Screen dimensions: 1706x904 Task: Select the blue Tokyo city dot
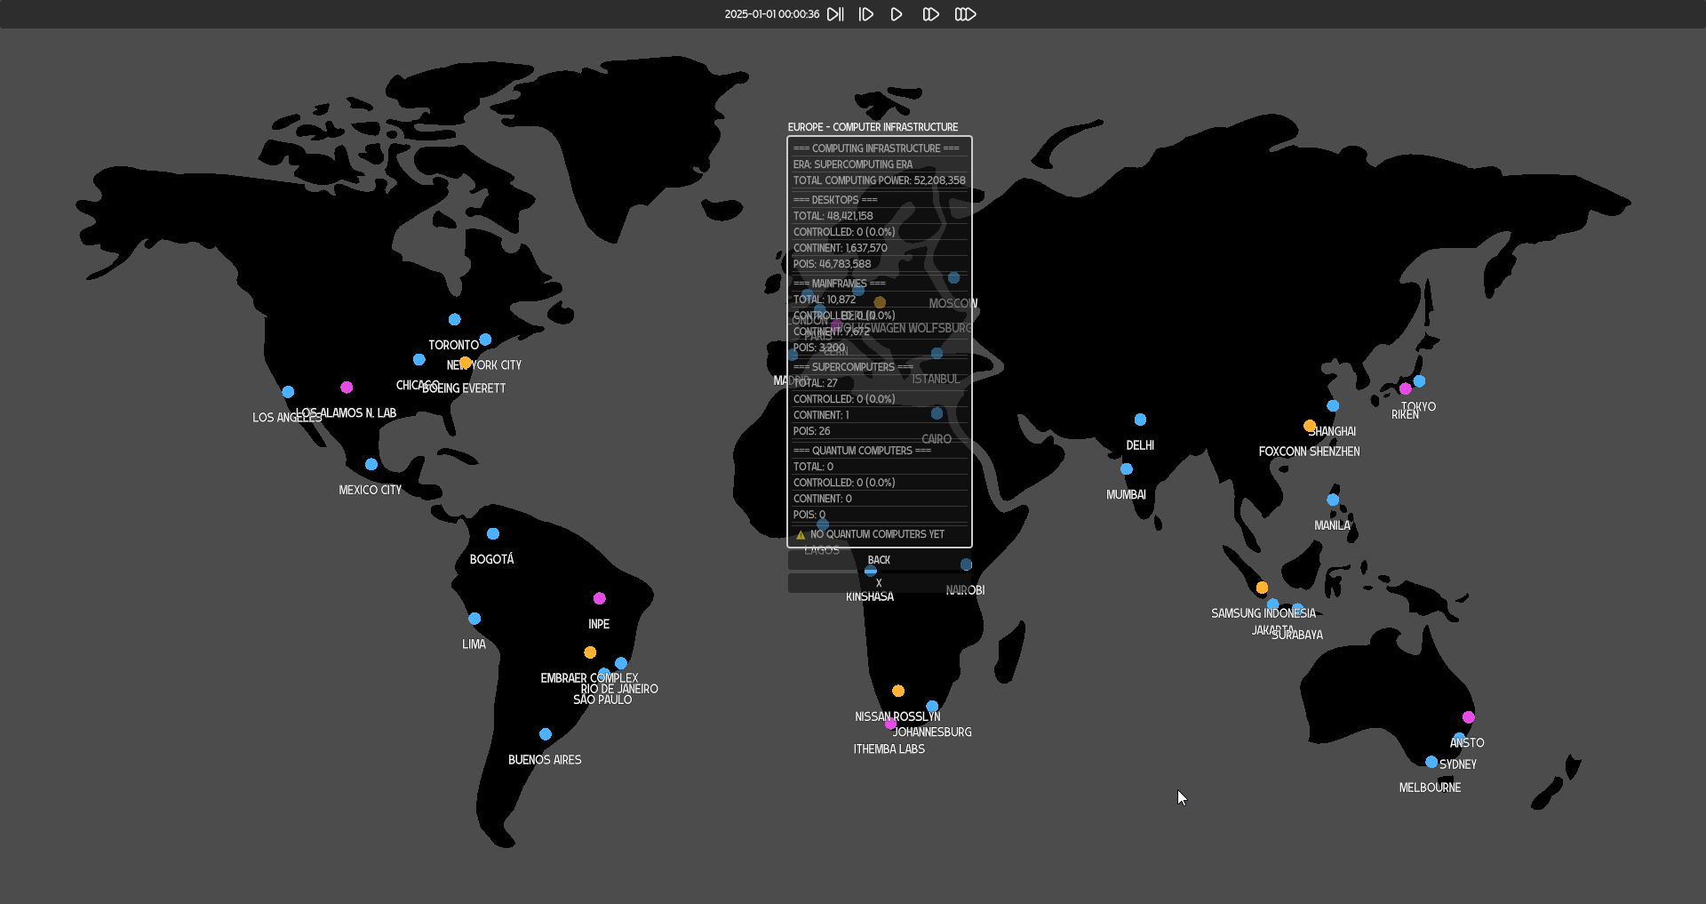(x=1419, y=381)
